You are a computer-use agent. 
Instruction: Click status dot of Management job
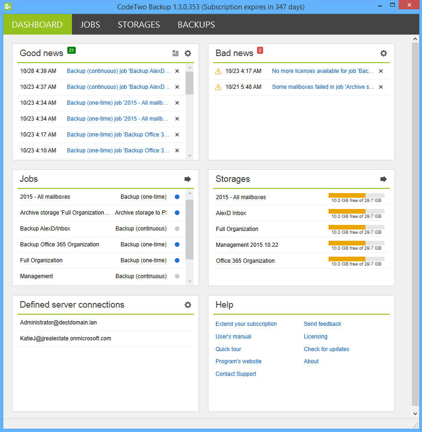[177, 276]
